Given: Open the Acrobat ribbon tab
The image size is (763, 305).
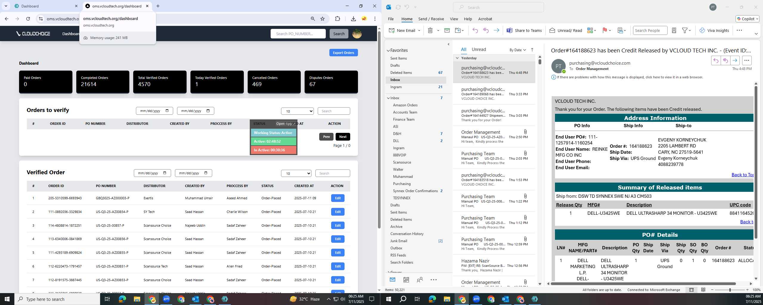Looking at the screenshot, I should click(x=485, y=19).
